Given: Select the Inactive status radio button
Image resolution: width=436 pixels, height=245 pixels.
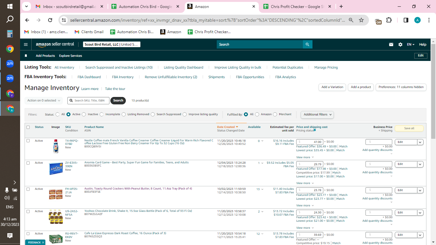Looking at the screenshot, I should tap(84, 114).
